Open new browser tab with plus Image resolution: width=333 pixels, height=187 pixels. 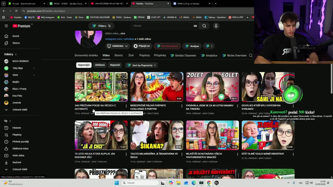[216, 4]
